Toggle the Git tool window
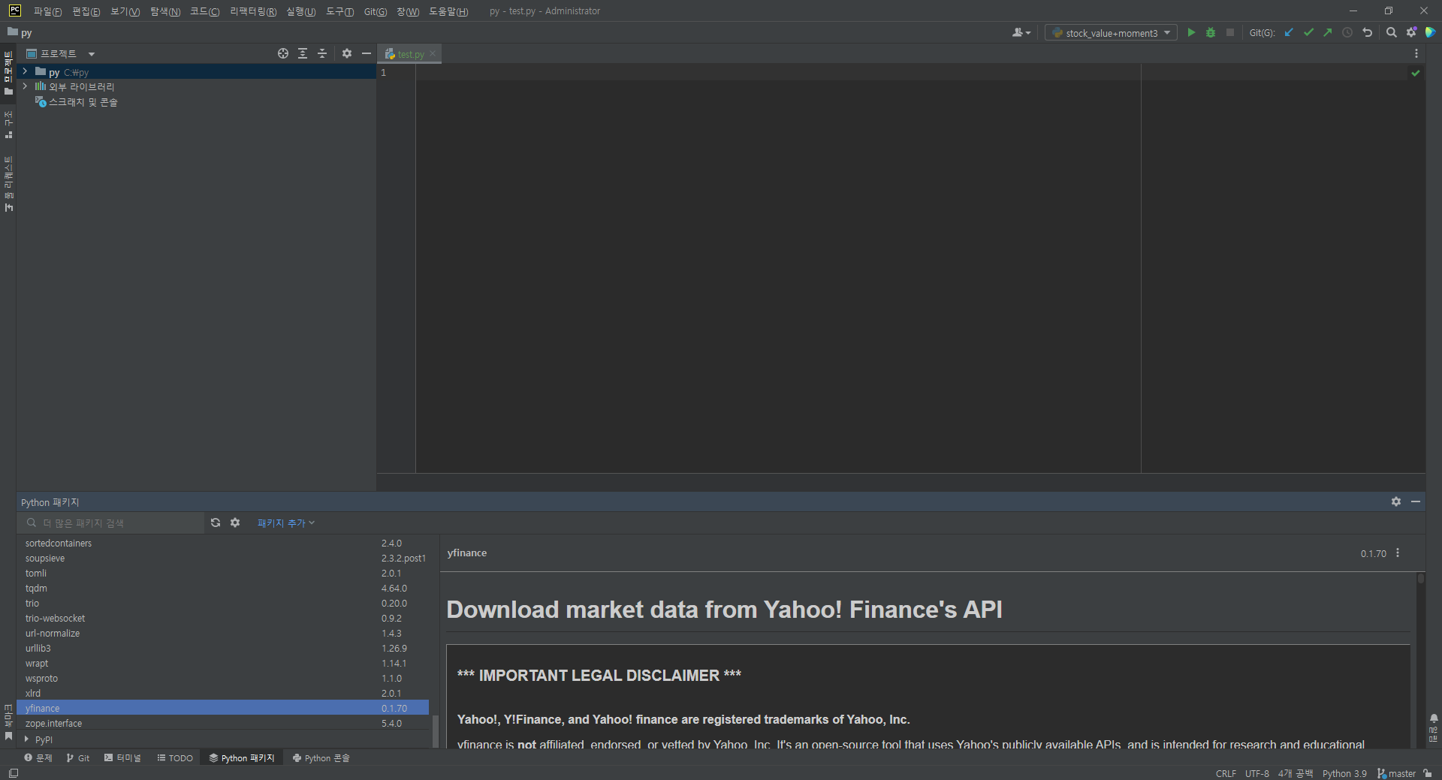Image resolution: width=1442 pixels, height=780 pixels. [x=77, y=758]
